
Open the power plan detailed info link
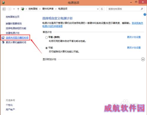(52, 26)
